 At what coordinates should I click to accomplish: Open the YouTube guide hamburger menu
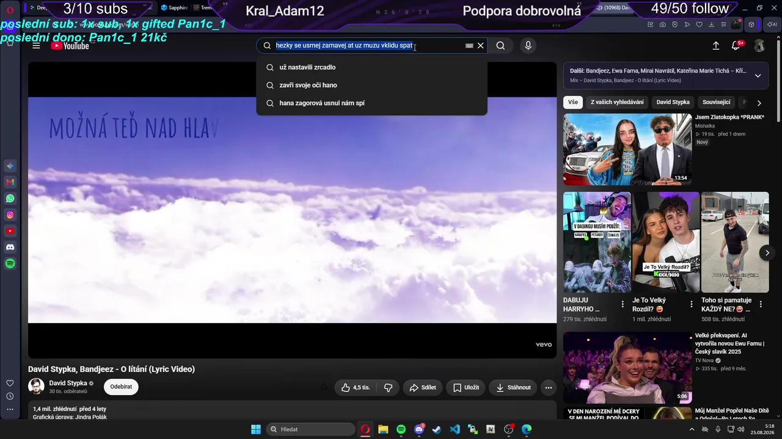[x=36, y=46]
